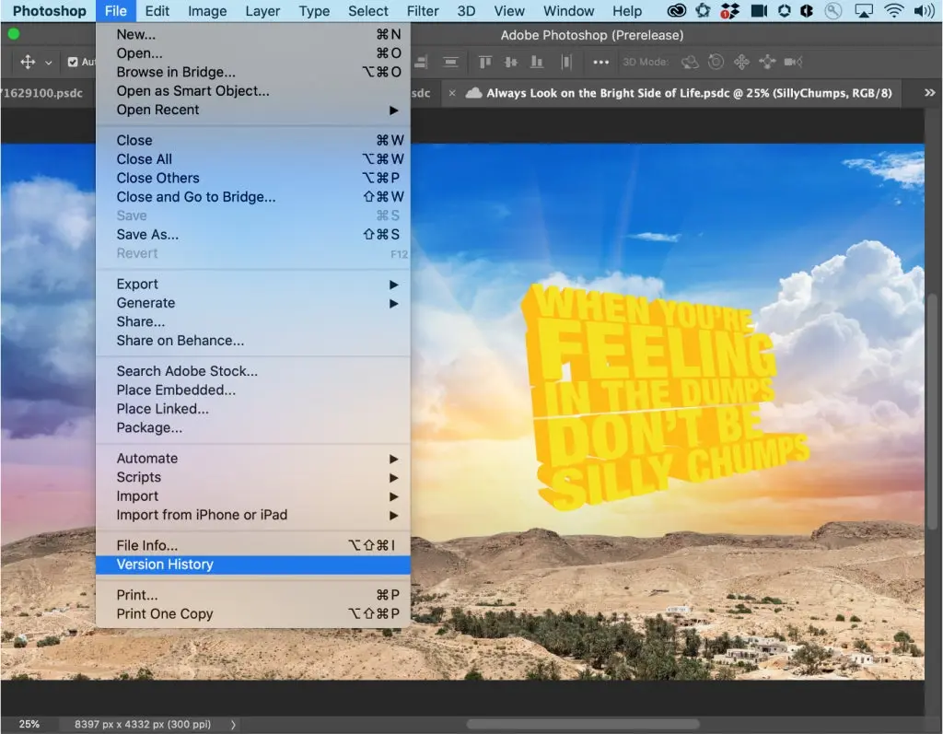Toggle the Auto-Select checkbox

point(72,62)
